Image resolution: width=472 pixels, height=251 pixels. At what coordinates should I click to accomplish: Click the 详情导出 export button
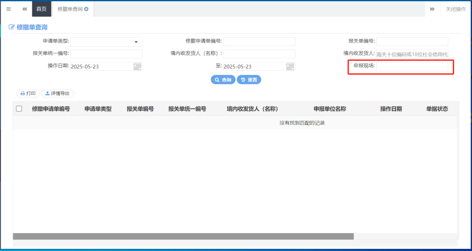57,93
